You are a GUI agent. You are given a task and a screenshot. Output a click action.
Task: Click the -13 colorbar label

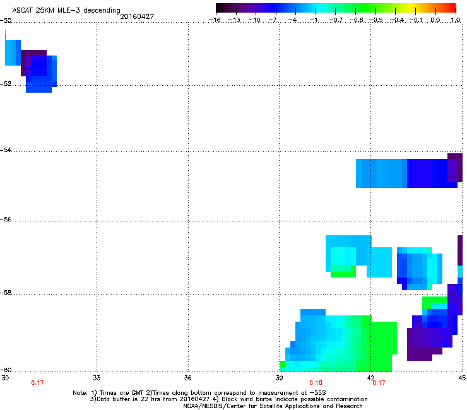point(234,20)
